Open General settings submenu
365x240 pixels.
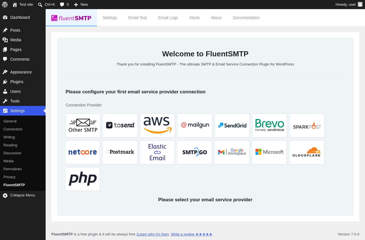click(23, 121)
